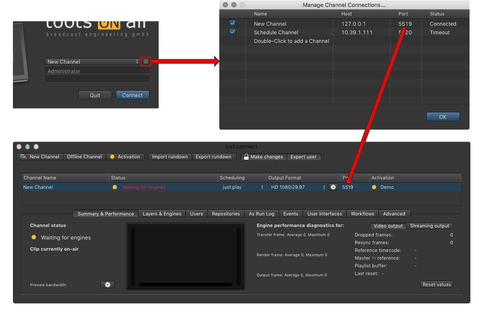
Task: Click Export rundown button
Action: pyautogui.click(x=214, y=157)
